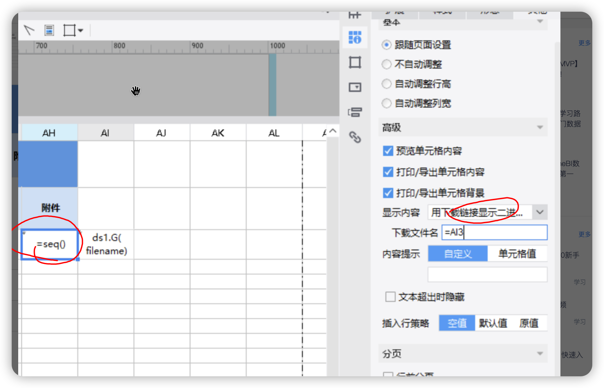Screen dimensions: 604x388
Task: Open the widget settings panel icon
Action: point(355,87)
